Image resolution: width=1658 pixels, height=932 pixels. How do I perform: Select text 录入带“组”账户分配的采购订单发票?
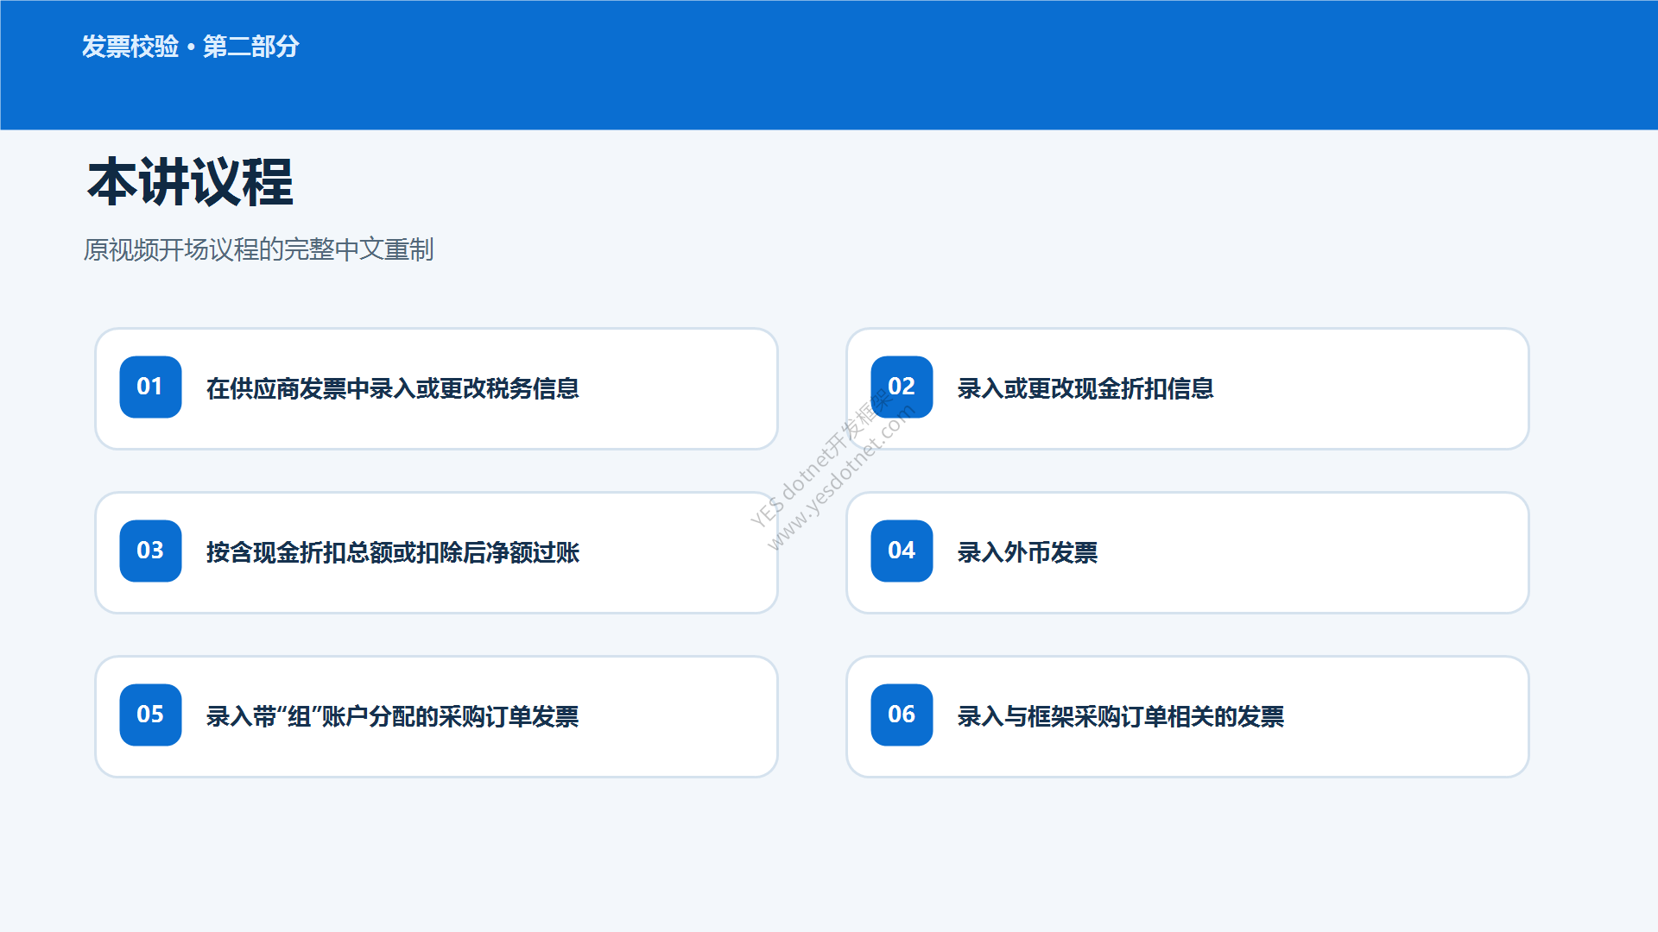pos(393,716)
